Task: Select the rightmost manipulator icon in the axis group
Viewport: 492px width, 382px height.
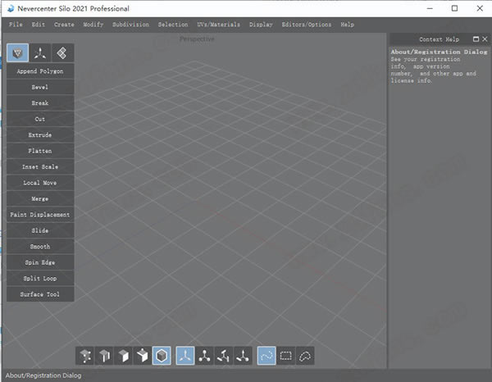Action: 244,356
